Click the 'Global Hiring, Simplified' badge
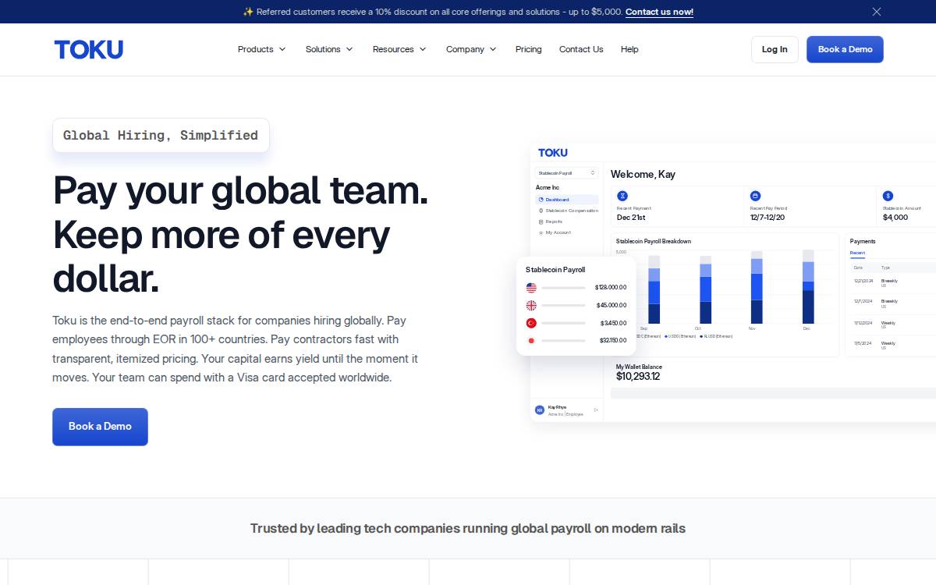The width and height of the screenshot is (936, 585). 161,135
